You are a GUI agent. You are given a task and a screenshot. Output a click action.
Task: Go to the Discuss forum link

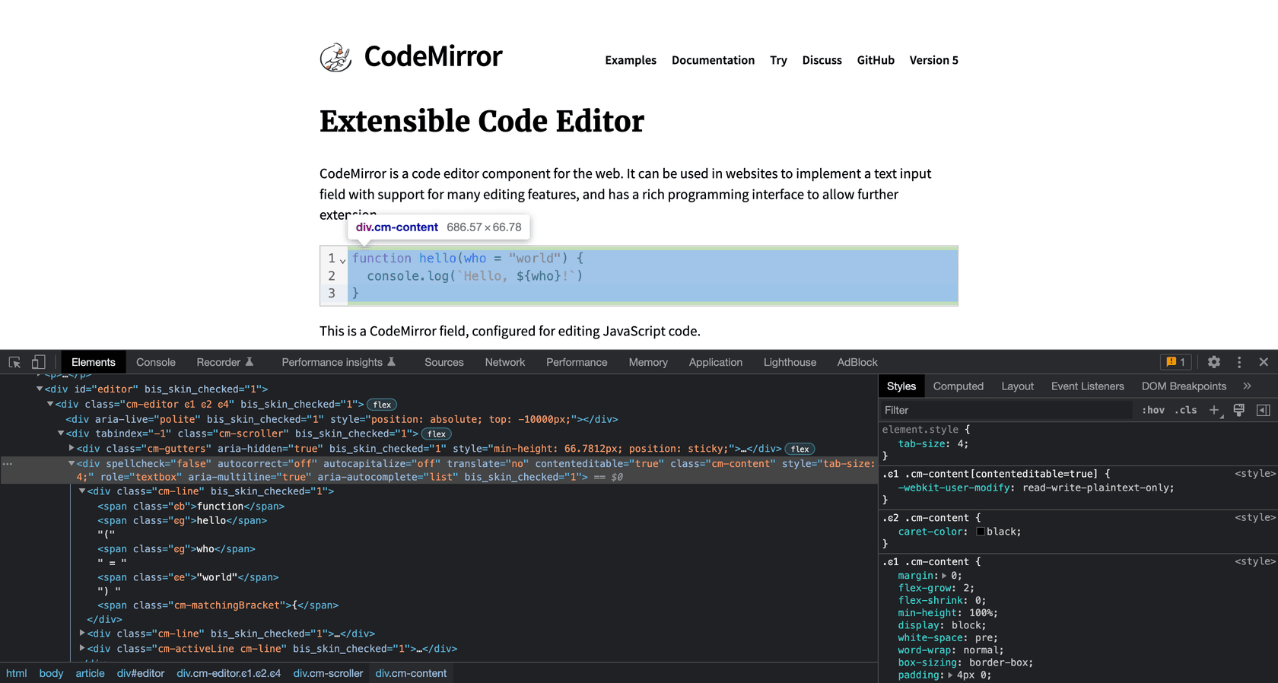tap(822, 60)
